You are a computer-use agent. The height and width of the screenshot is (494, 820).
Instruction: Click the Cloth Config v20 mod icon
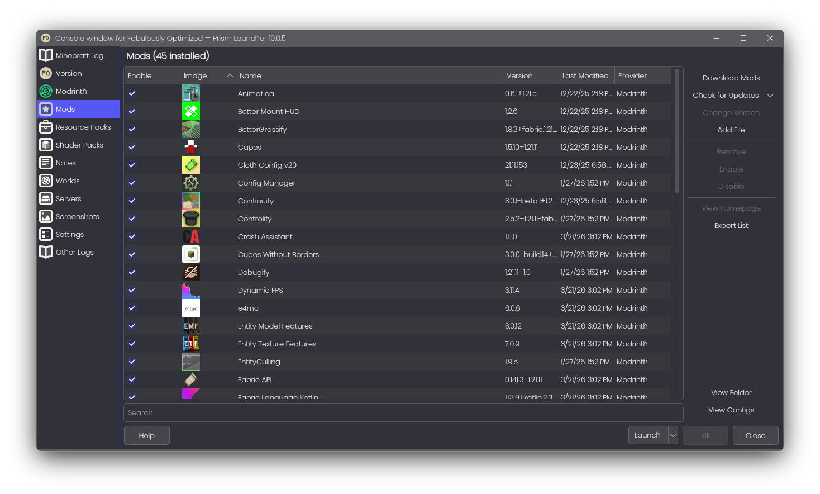pyautogui.click(x=191, y=165)
